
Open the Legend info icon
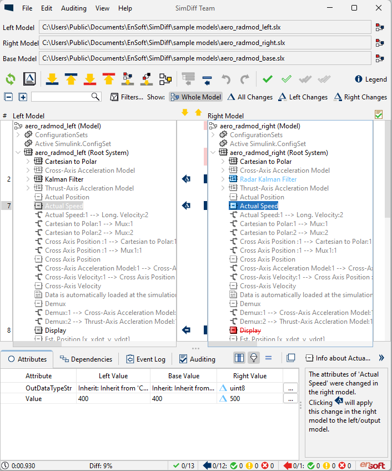[358, 79]
